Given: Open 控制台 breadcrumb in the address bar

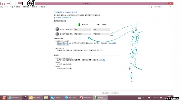Looking at the screenshot, I should point(18,7).
